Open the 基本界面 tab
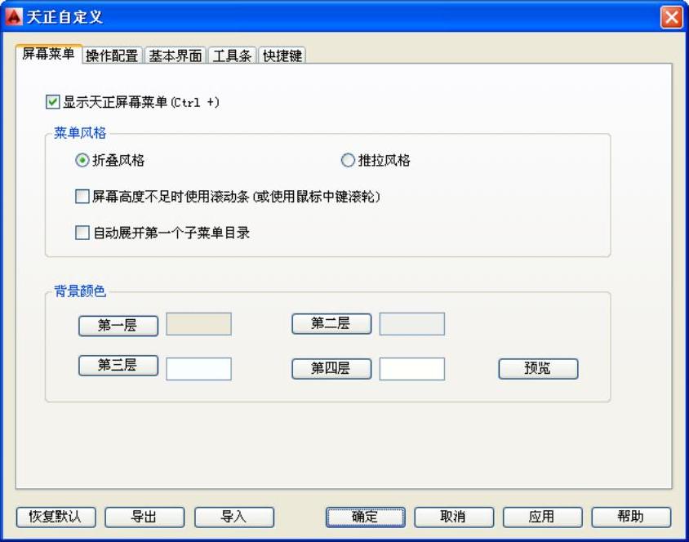 tap(176, 56)
